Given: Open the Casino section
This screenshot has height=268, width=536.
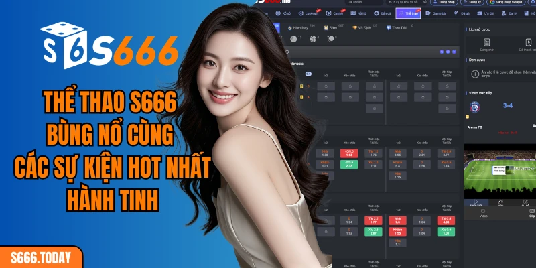Looking at the screenshot, I should coord(334,13).
